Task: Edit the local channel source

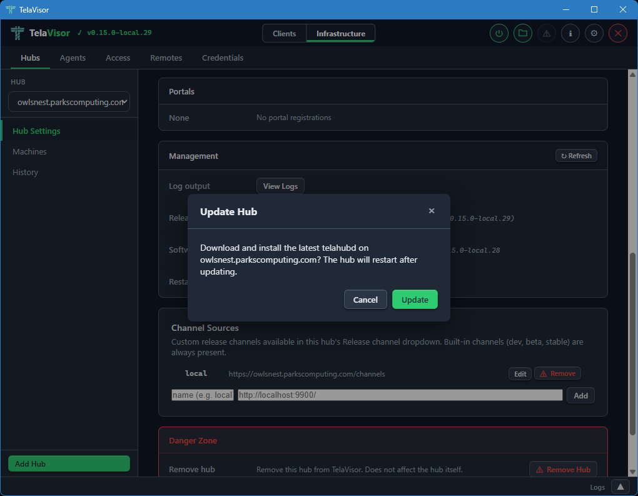Action: (520, 373)
